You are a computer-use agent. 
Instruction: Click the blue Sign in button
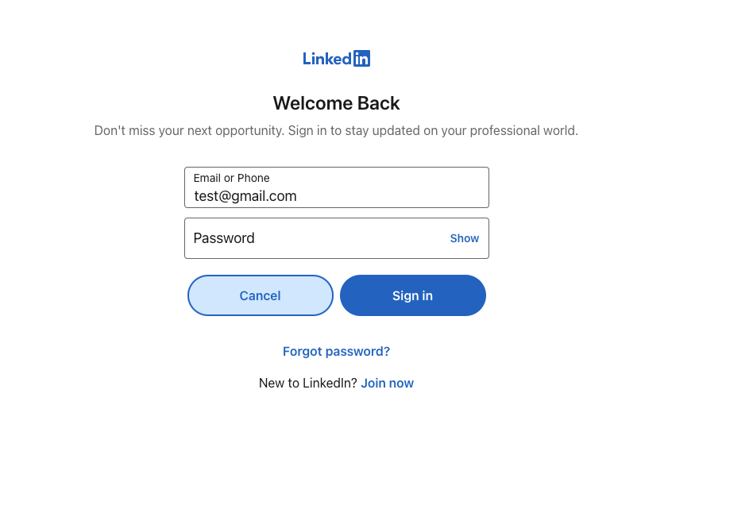[413, 295]
